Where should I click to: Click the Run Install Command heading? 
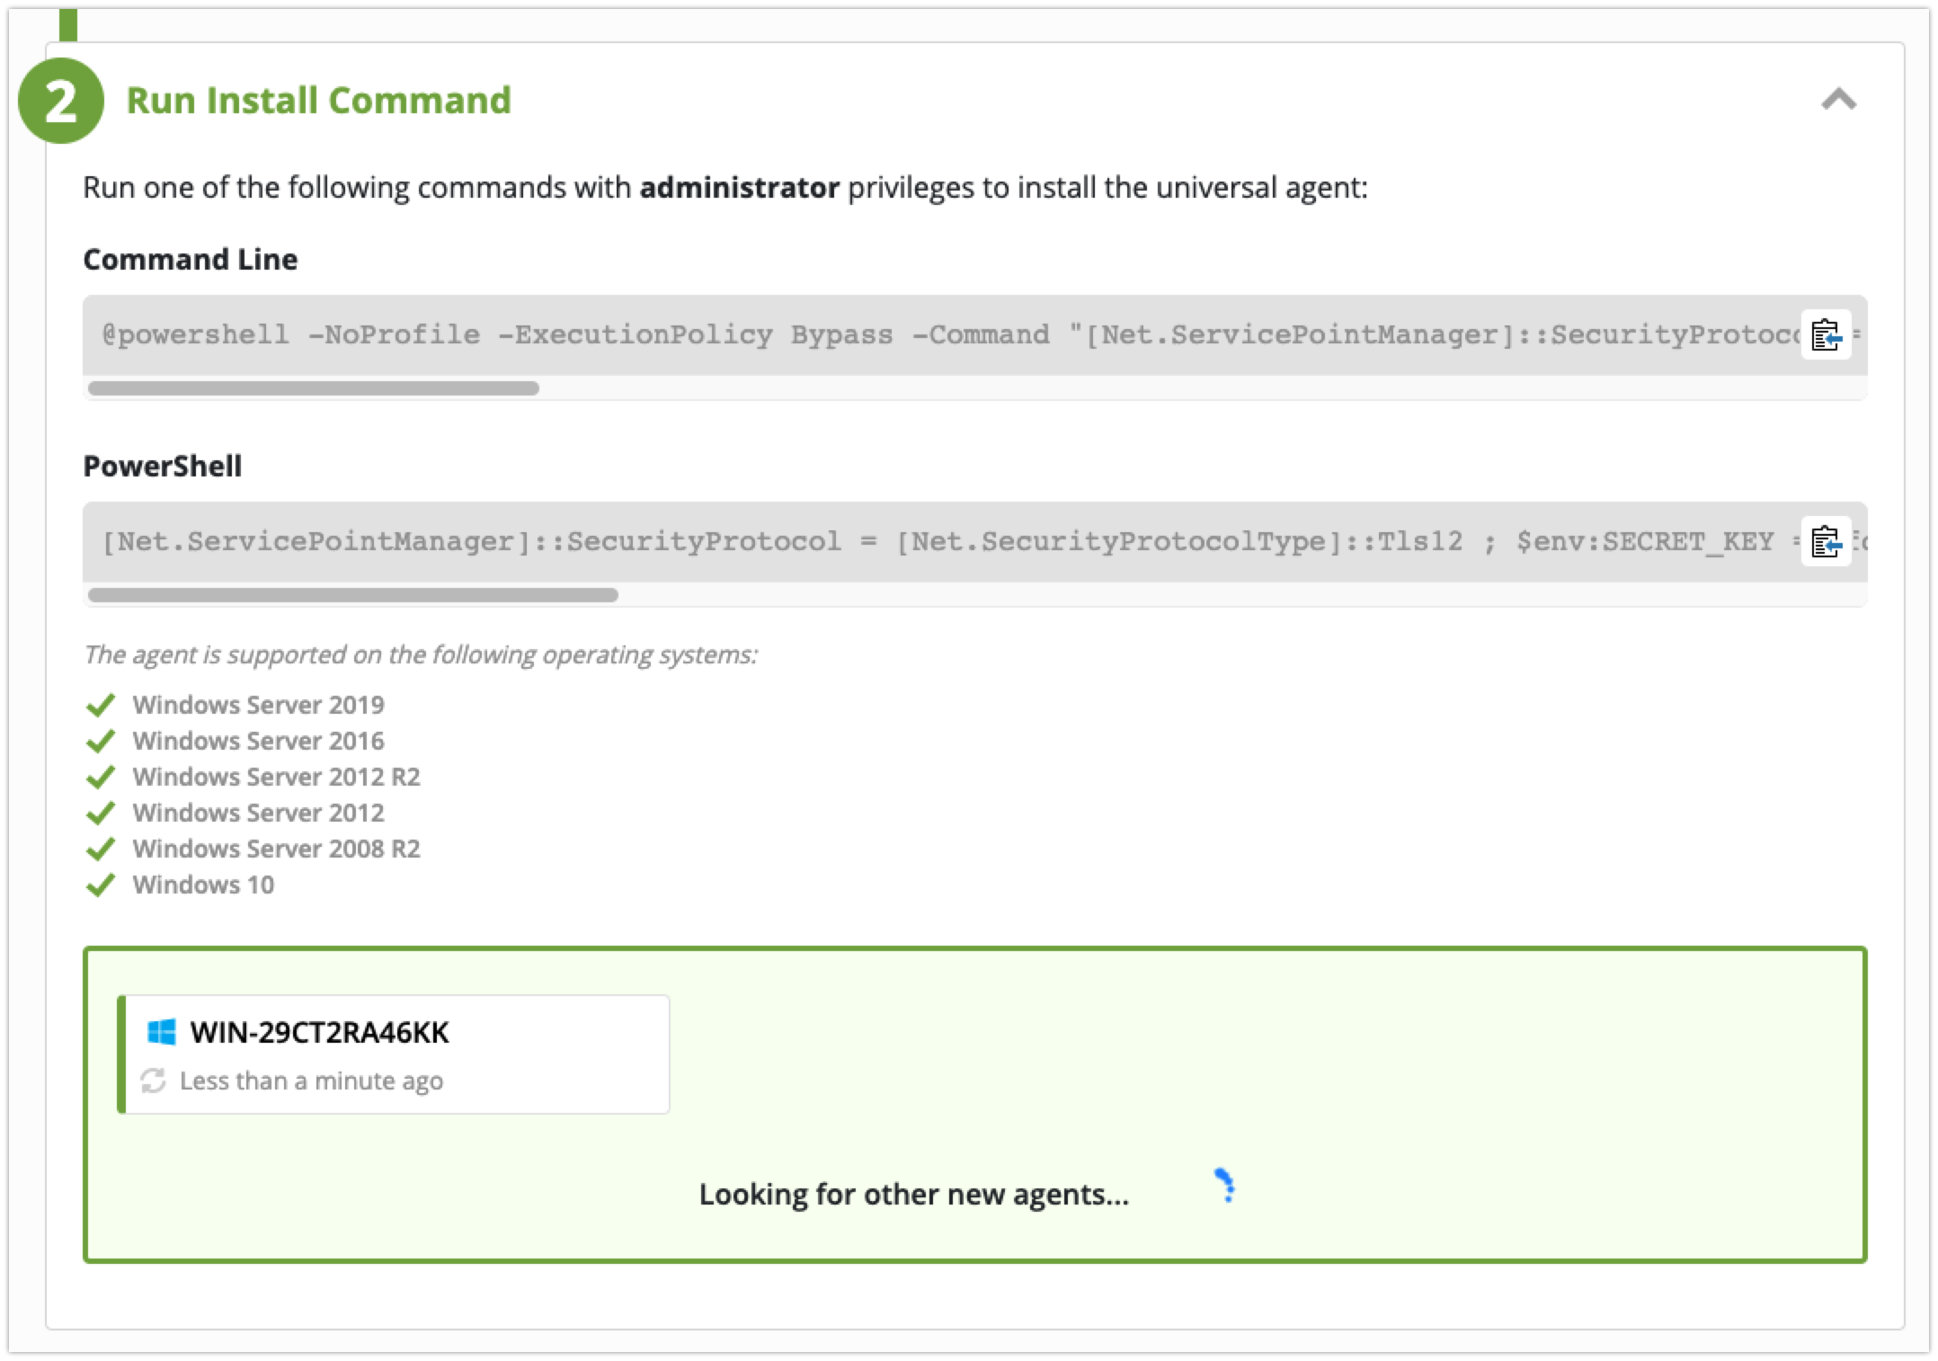[318, 100]
